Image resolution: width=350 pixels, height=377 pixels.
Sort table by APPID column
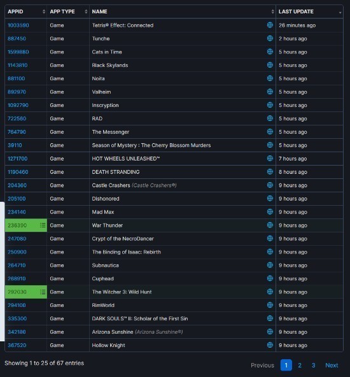pos(25,11)
